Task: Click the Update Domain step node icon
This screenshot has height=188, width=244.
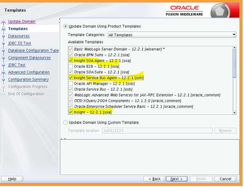Action: [x=3, y=22]
